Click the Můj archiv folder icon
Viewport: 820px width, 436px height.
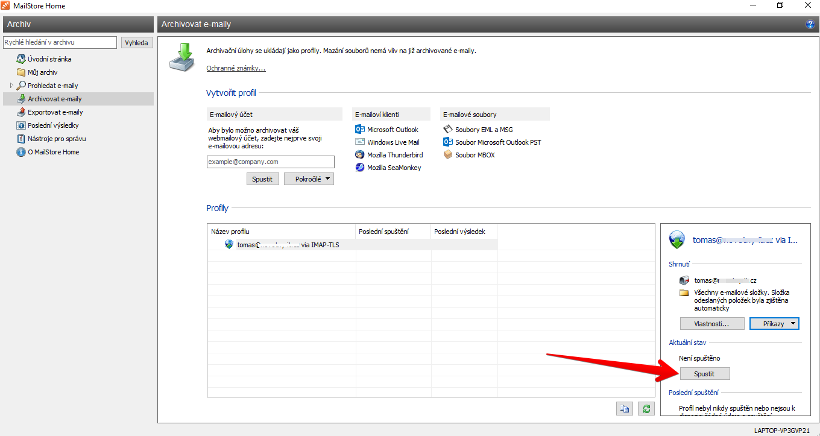(x=21, y=72)
